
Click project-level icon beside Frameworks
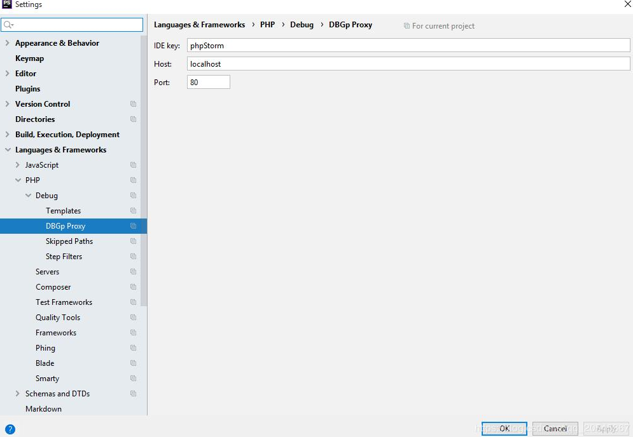click(133, 333)
